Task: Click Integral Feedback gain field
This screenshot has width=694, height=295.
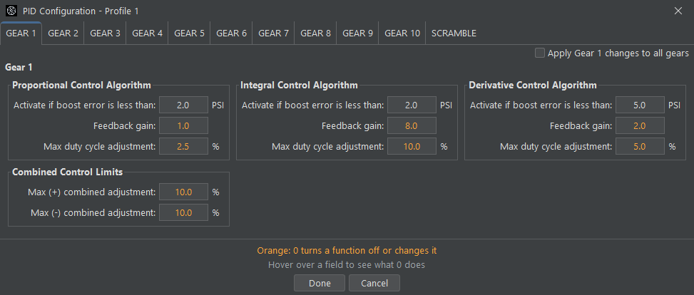Action: [x=412, y=125]
